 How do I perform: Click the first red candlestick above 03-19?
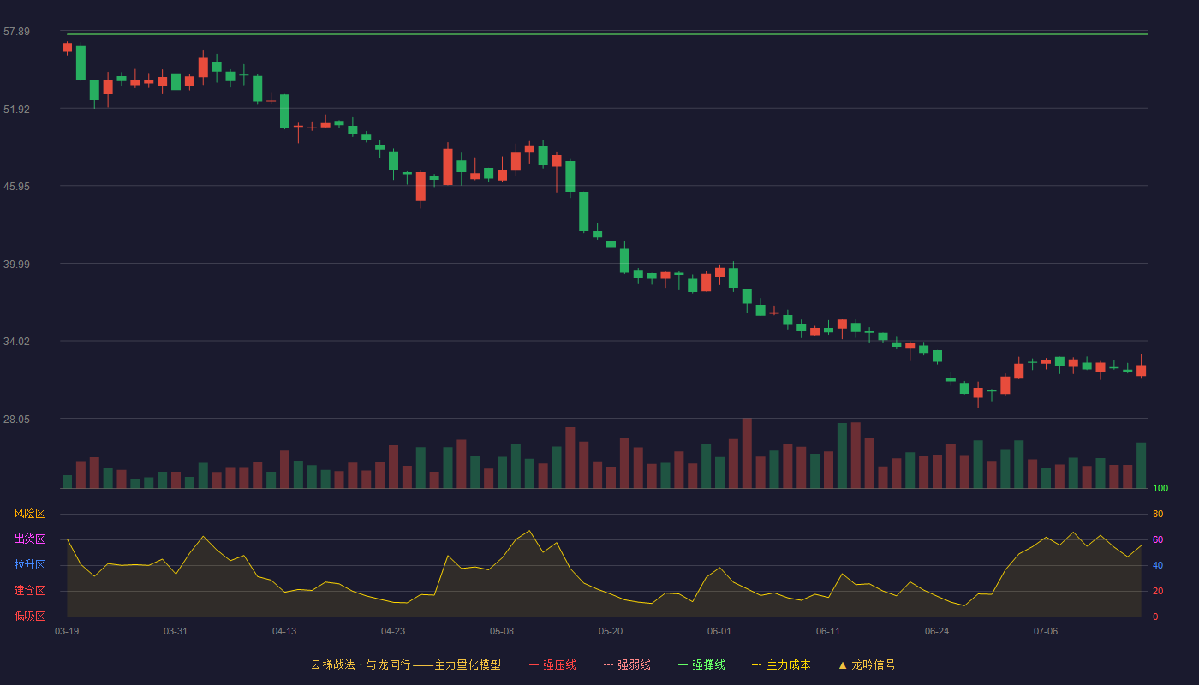pos(67,48)
